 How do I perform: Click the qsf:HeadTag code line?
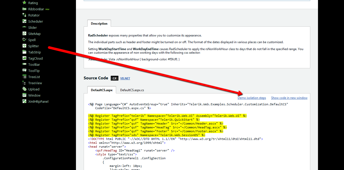pyautogui.click(x=135, y=150)
